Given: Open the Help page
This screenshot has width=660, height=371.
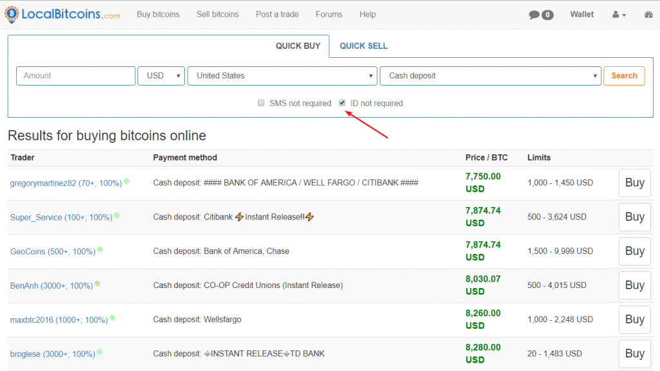Looking at the screenshot, I should click(x=367, y=14).
